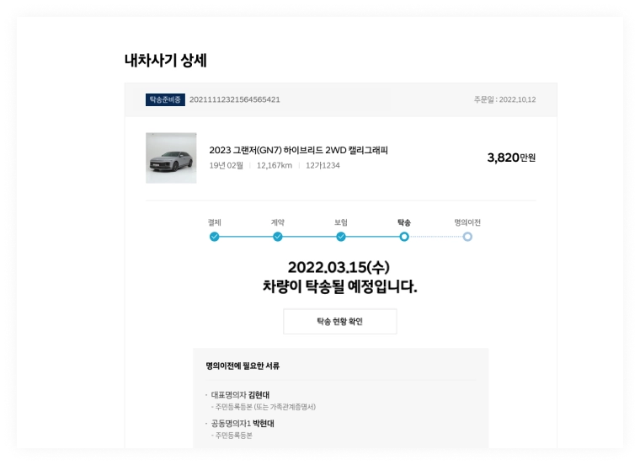Viewport: 640px width, 465px height.
Task: Click the 명의이전에 필요한 서류 heading
Action: 243,366
